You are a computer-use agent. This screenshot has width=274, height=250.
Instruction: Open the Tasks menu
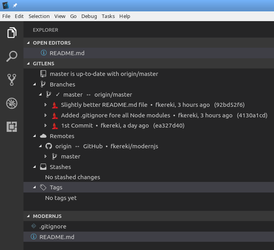tap(108, 16)
